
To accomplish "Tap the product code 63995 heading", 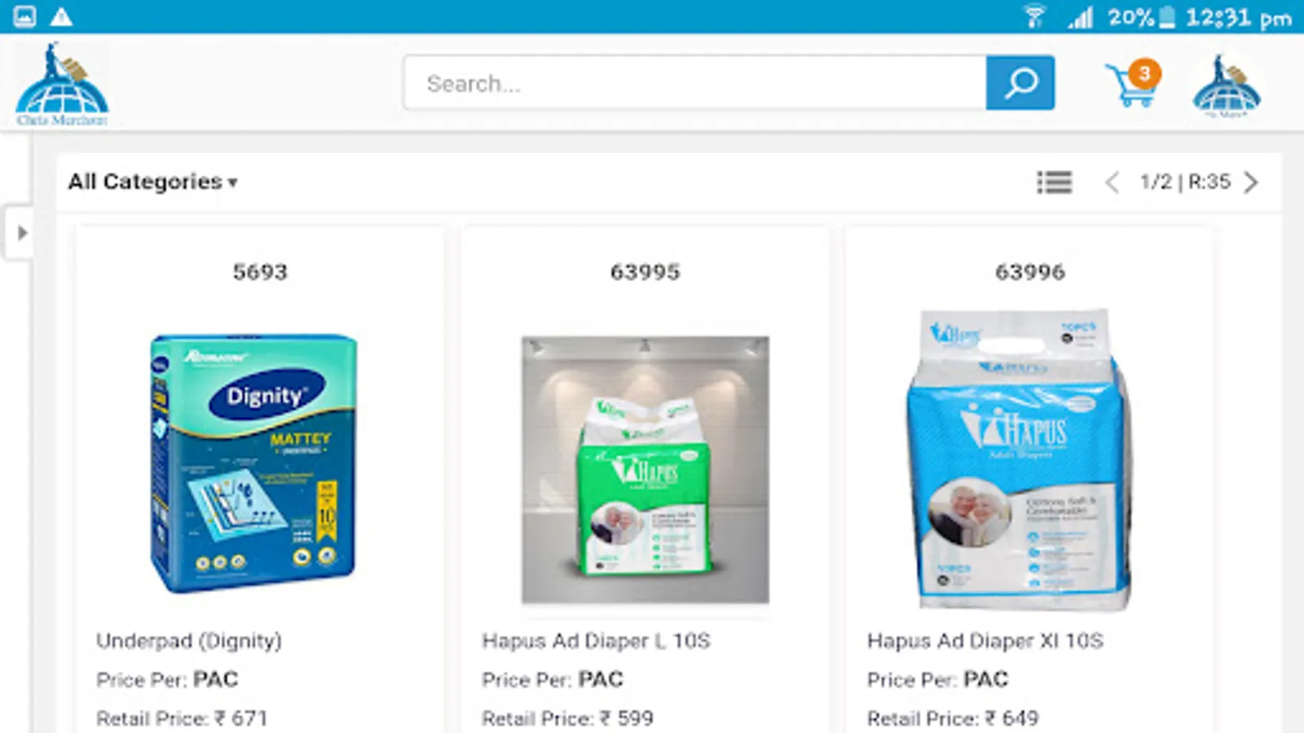I will [x=645, y=272].
